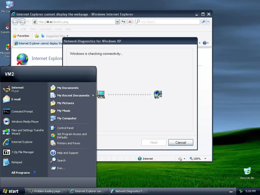Open the zoom level dropdown

coord(205,159)
